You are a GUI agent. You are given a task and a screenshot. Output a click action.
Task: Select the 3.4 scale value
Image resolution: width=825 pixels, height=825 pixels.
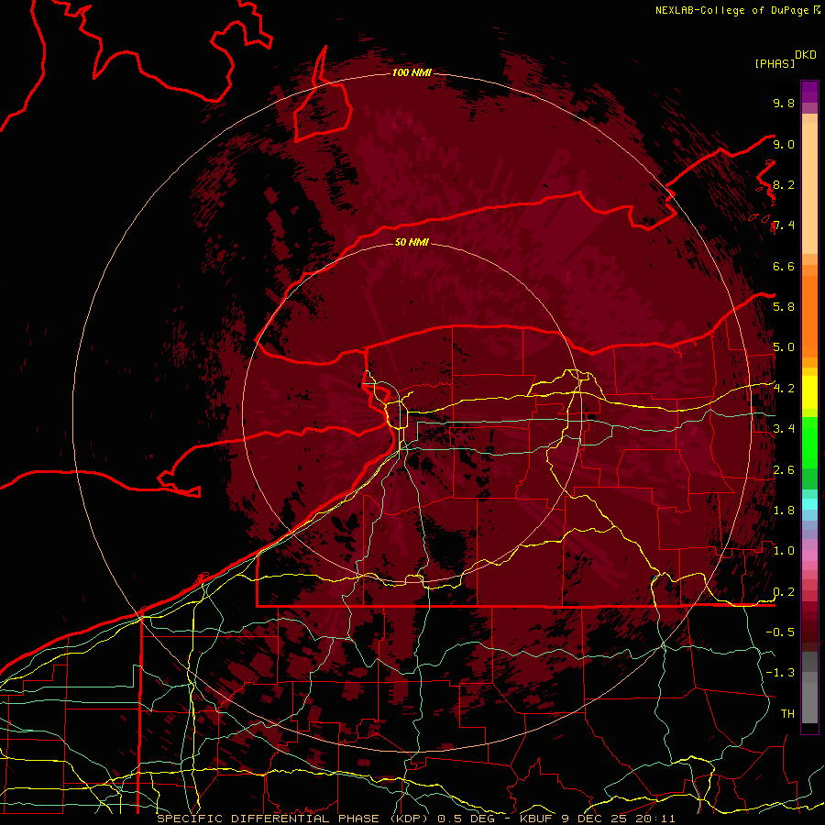784,428
